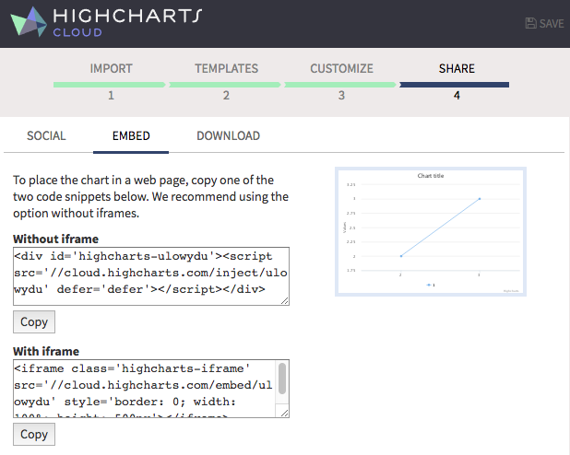Click the 'Without iframe' heading
This screenshot has height=455, width=570.
point(55,239)
